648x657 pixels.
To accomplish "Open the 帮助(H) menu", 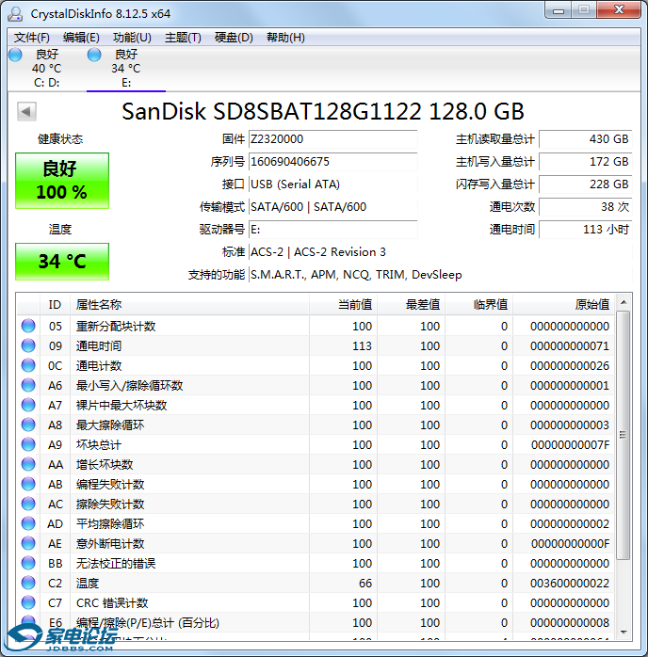I will pyautogui.click(x=285, y=38).
